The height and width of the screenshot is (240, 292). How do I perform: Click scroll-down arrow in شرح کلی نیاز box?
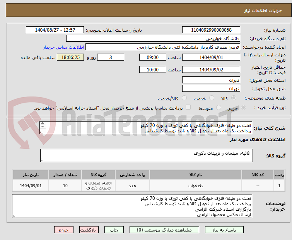(x=43, y=126)
